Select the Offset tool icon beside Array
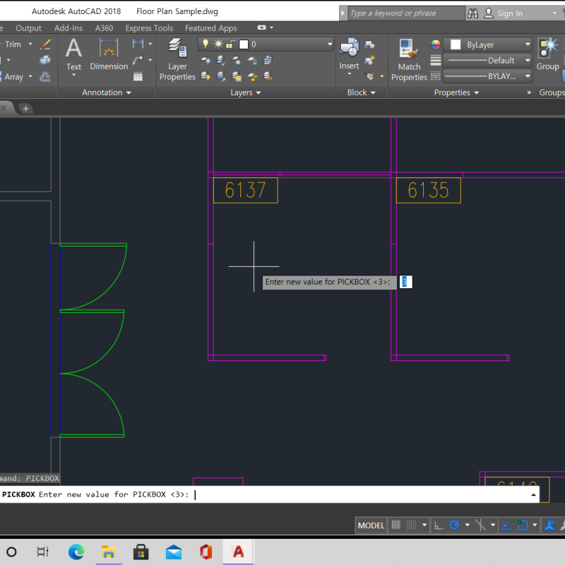The image size is (565, 565). click(x=45, y=76)
